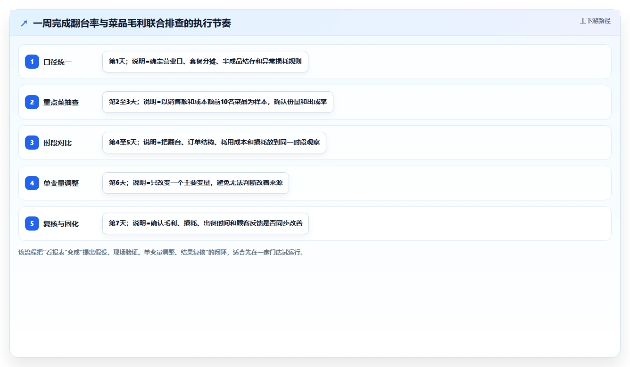Open the 第2至3天 description box
Viewport: 630px width, 367px height.
click(x=218, y=102)
